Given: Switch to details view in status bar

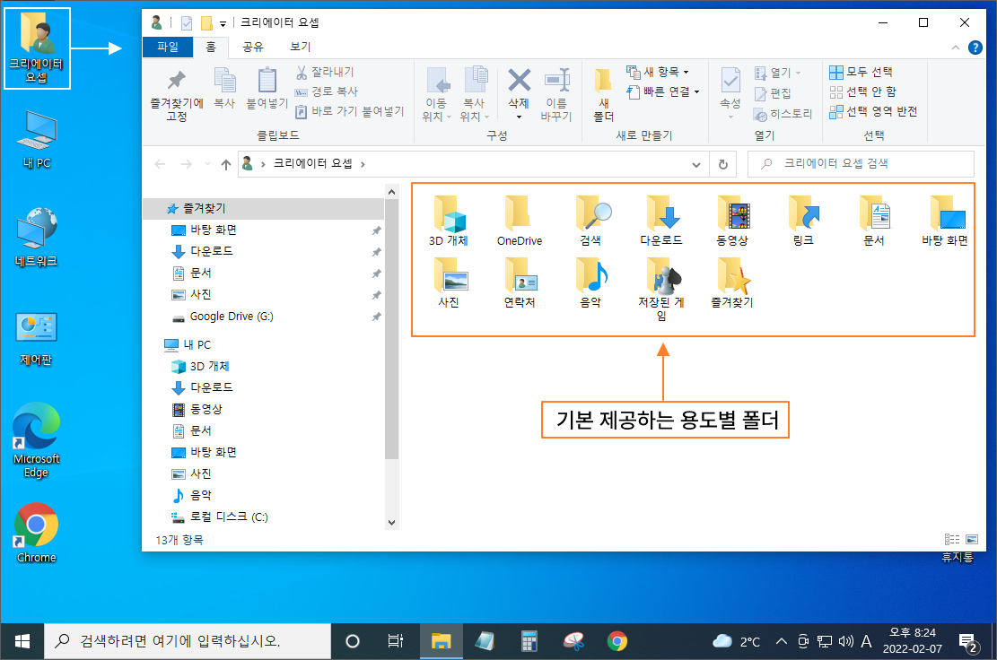Looking at the screenshot, I should (x=952, y=540).
